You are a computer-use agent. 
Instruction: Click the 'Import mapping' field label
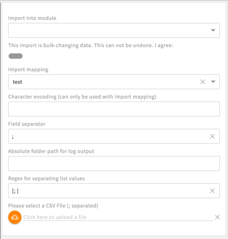28,69
